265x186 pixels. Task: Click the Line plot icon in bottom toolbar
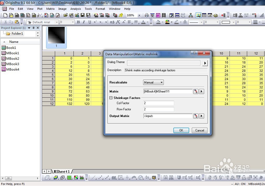(x=94, y=178)
